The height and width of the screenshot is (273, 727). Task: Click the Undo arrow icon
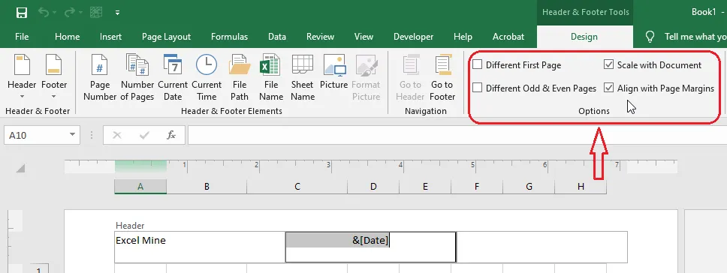(x=44, y=13)
